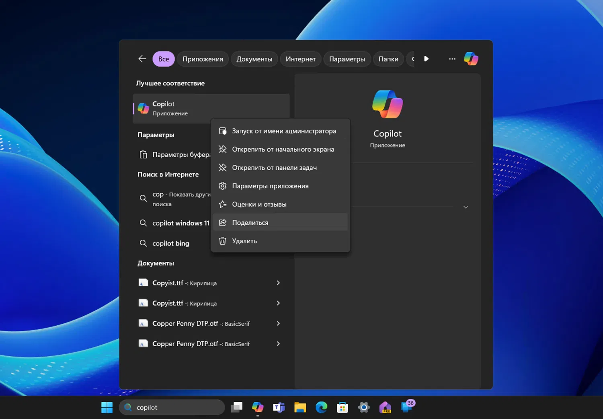Viewport: 603px width, 419px height.
Task: Expand the details chevron in preview pane
Action: (466, 207)
